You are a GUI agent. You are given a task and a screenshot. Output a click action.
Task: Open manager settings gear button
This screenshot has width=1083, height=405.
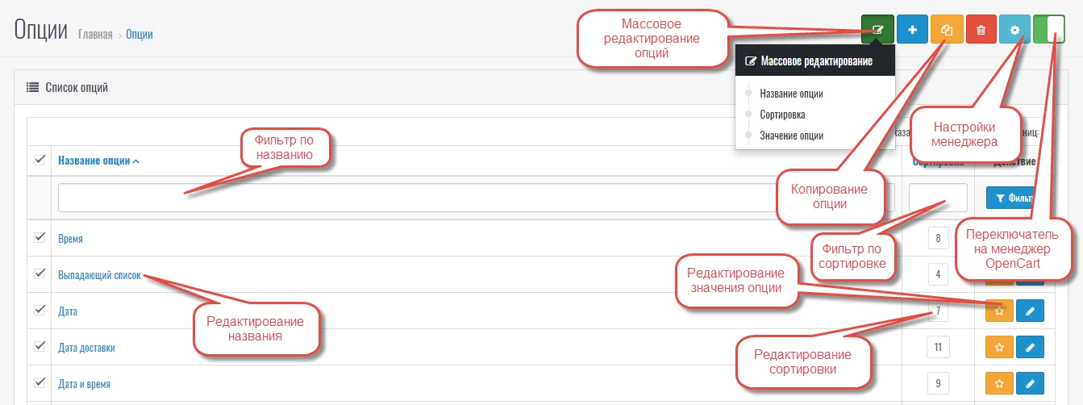(1015, 30)
